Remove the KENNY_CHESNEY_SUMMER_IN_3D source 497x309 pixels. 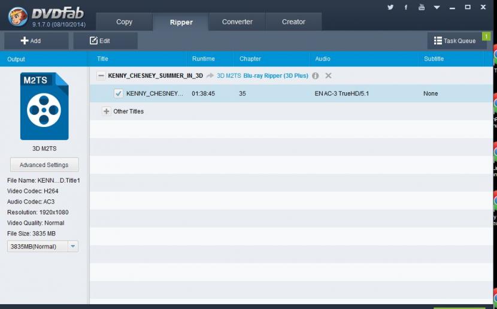click(x=328, y=75)
